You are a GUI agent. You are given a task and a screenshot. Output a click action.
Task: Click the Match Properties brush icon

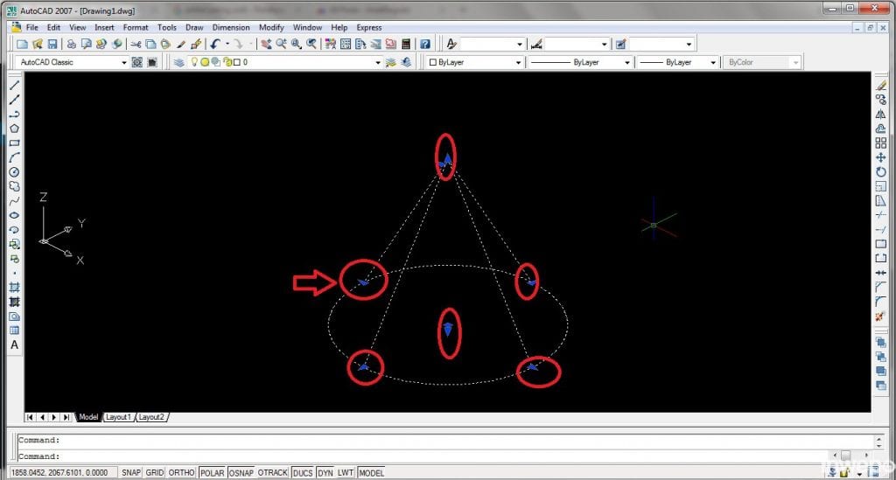181,44
